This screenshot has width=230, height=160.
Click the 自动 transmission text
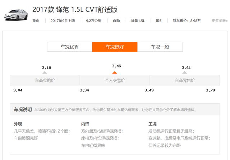[116, 21]
